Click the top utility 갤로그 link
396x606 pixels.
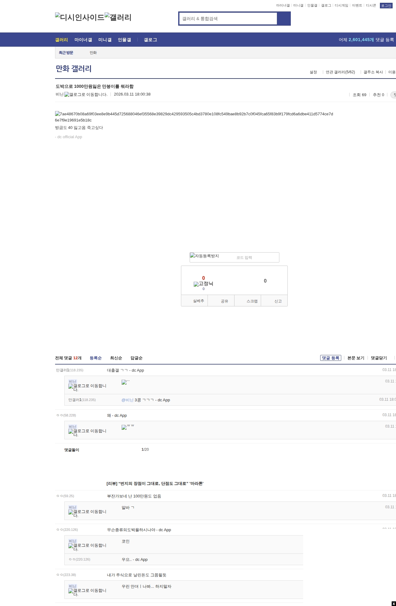pyautogui.click(x=326, y=6)
